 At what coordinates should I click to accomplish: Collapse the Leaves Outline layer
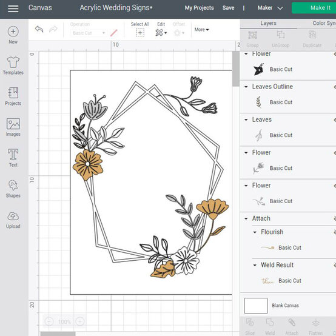click(246, 87)
